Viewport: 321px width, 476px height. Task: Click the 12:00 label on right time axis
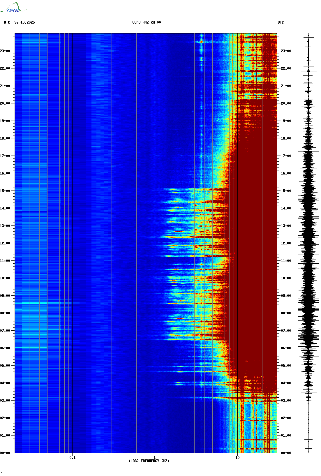[286, 243]
